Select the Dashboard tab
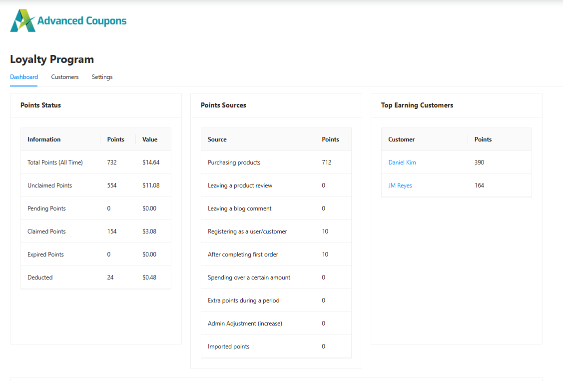Screen dimensions: 563x381 click(x=23, y=77)
